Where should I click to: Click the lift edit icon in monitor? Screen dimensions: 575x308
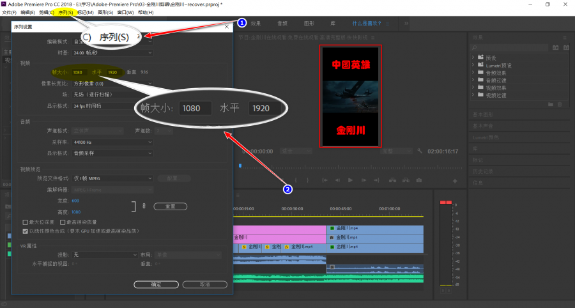(x=392, y=180)
